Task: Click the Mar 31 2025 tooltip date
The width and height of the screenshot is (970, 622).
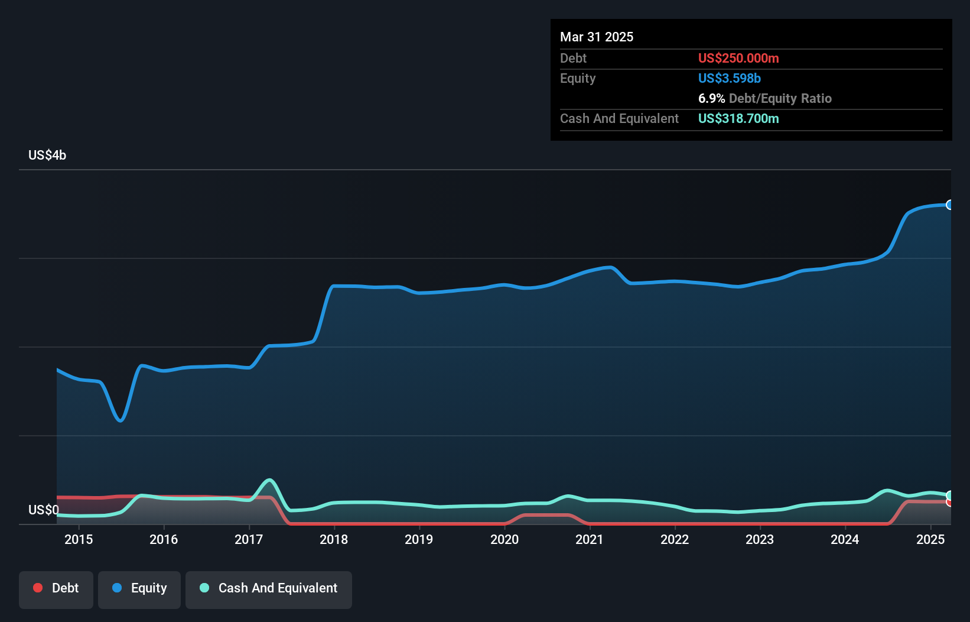Action: point(597,37)
